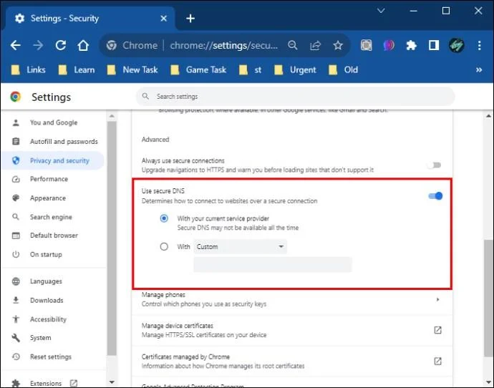
Task: Close the Settings - Security tab
Action: click(x=163, y=19)
